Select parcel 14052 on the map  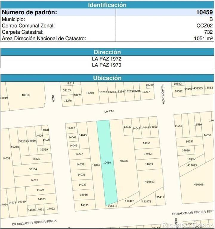tap(148, 154)
